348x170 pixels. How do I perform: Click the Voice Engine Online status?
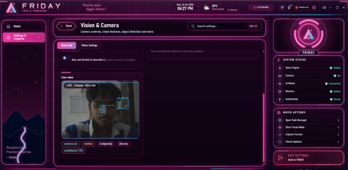click(335, 68)
